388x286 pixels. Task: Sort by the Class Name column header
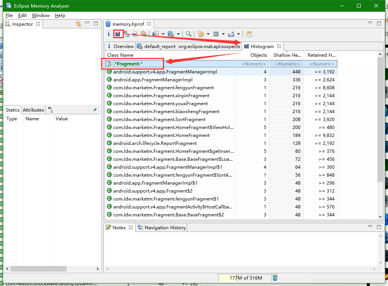pyautogui.click(x=170, y=55)
